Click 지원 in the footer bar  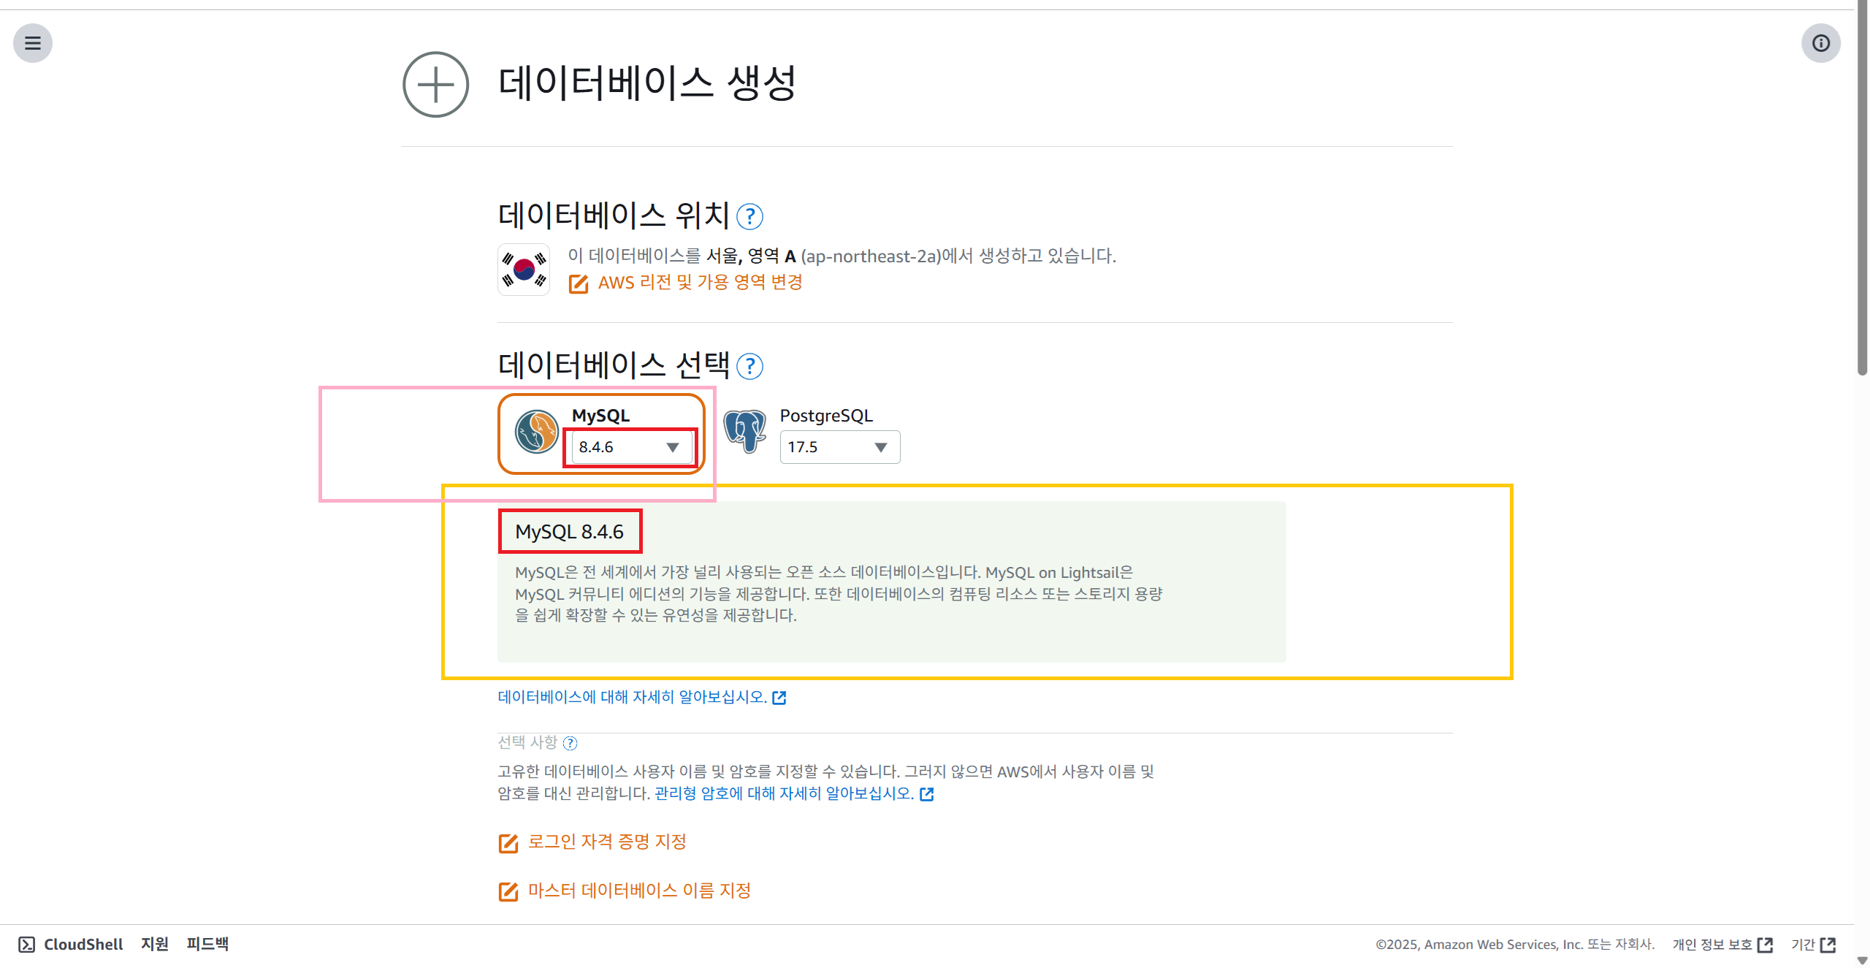click(154, 945)
